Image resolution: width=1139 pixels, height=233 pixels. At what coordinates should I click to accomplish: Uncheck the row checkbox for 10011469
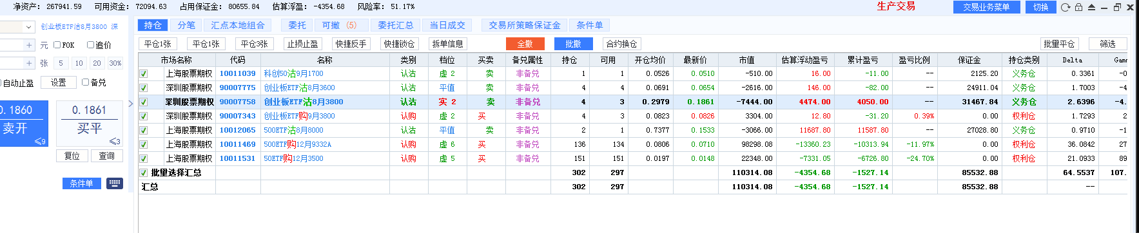pyautogui.click(x=144, y=145)
